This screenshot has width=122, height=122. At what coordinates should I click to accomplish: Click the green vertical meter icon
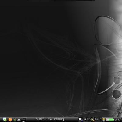15,120
